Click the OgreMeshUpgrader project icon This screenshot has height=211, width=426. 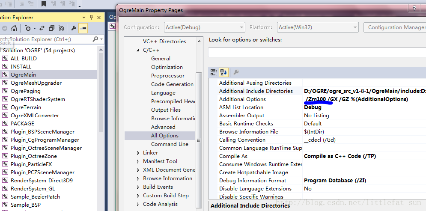5,83
